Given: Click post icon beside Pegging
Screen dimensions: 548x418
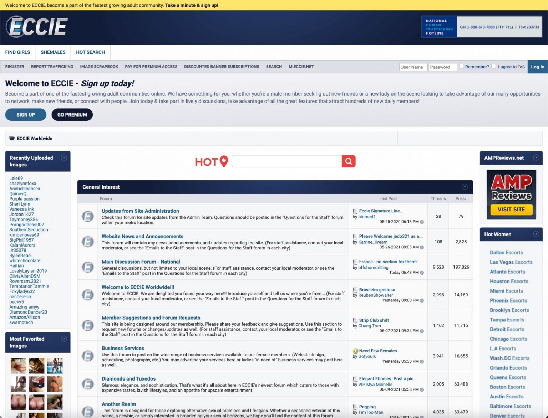Looking at the screenshot, I should 355,407.
